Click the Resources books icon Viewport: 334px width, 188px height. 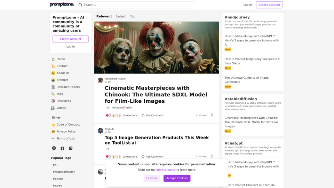pos(53,101)
